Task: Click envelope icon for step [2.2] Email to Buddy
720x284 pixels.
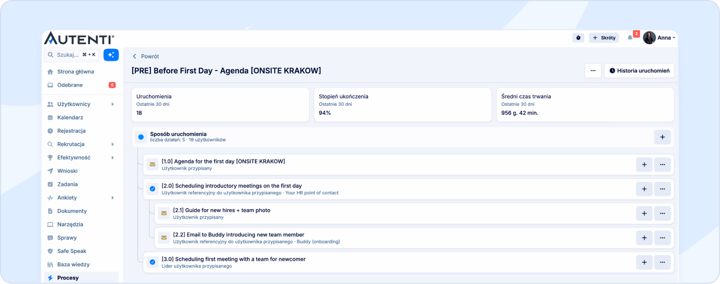Action: (164, 238)
